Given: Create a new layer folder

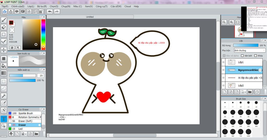Looking at the screenshot, I should [250, 92].
